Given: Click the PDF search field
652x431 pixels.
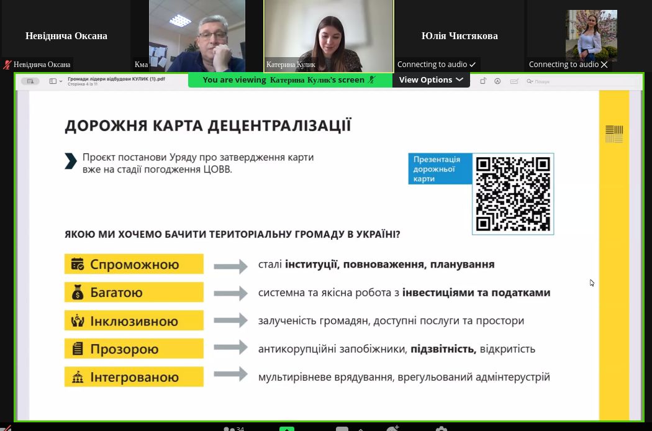Looking at the screenshot, I should tap(546, 81).
